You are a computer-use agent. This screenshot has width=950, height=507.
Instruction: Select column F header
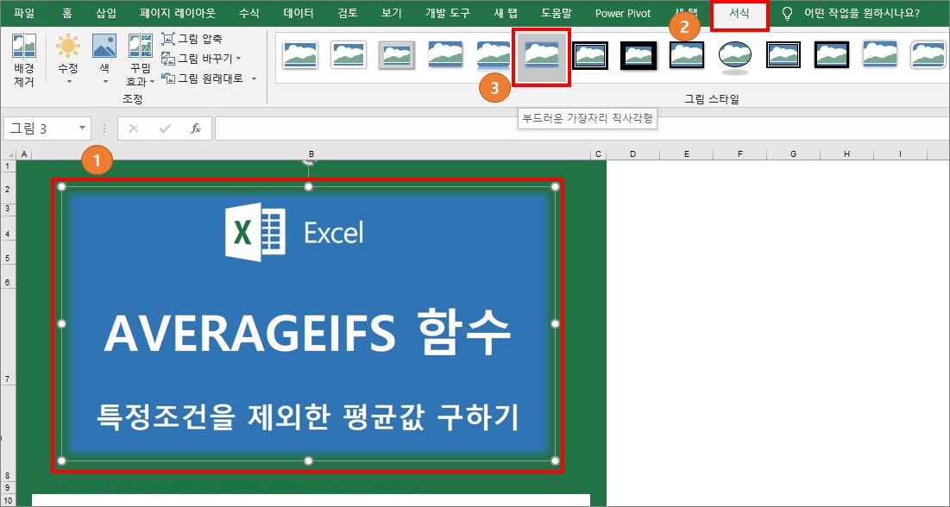click(739, 154)
